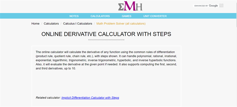237x107 pixels.
Task: Click the slash before Math Problem Solver
Action: pos(94,24)
